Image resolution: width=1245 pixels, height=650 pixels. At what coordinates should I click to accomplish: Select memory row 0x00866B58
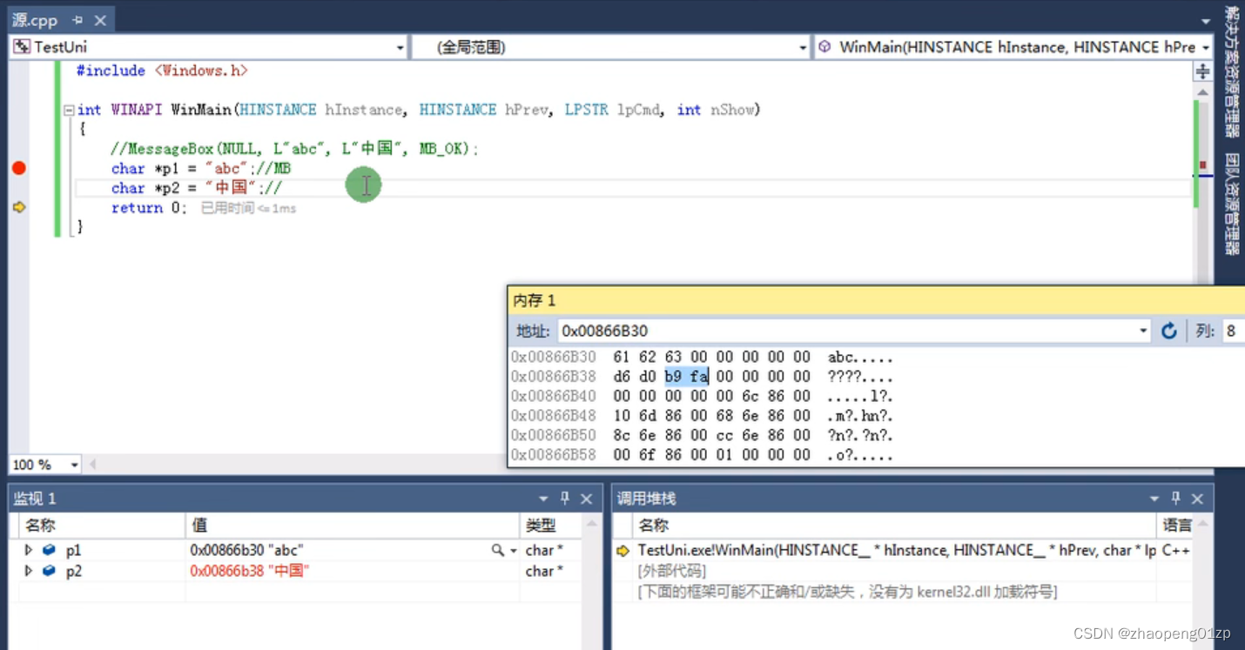(x=702, y=455)
